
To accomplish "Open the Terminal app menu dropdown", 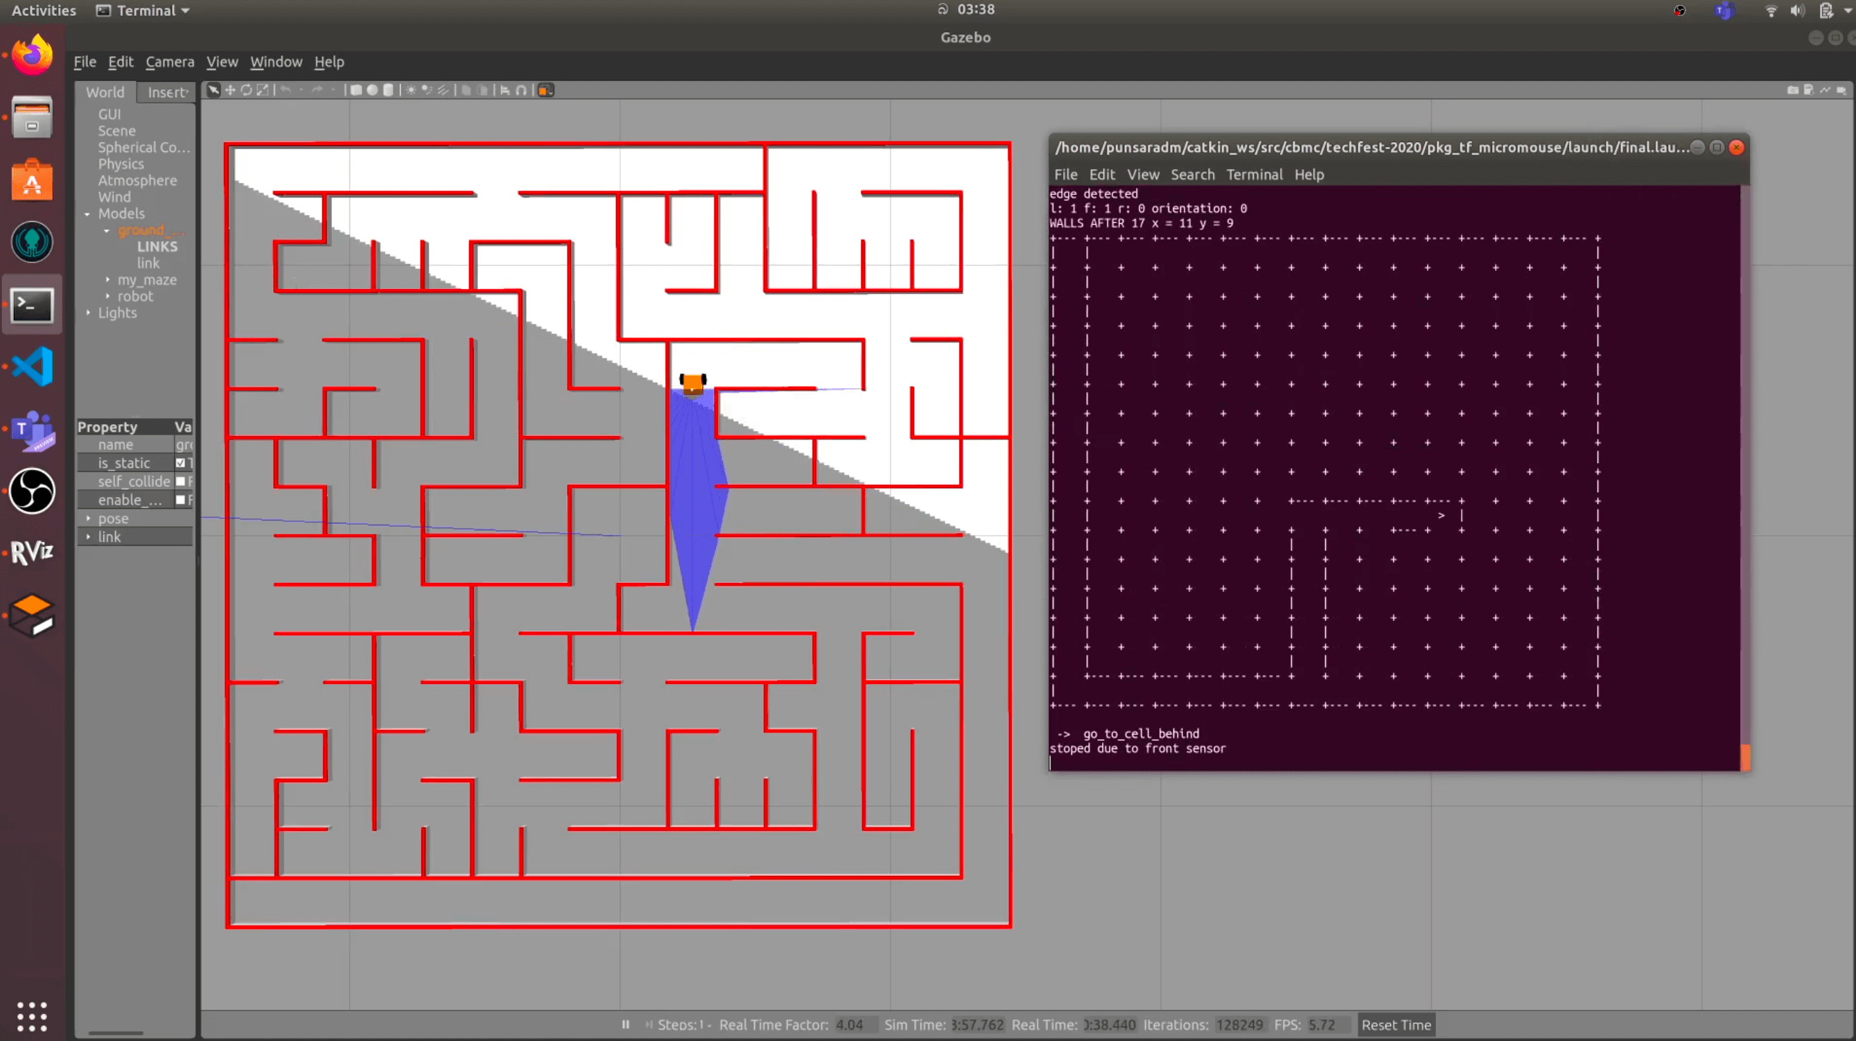I will [143, 10].
